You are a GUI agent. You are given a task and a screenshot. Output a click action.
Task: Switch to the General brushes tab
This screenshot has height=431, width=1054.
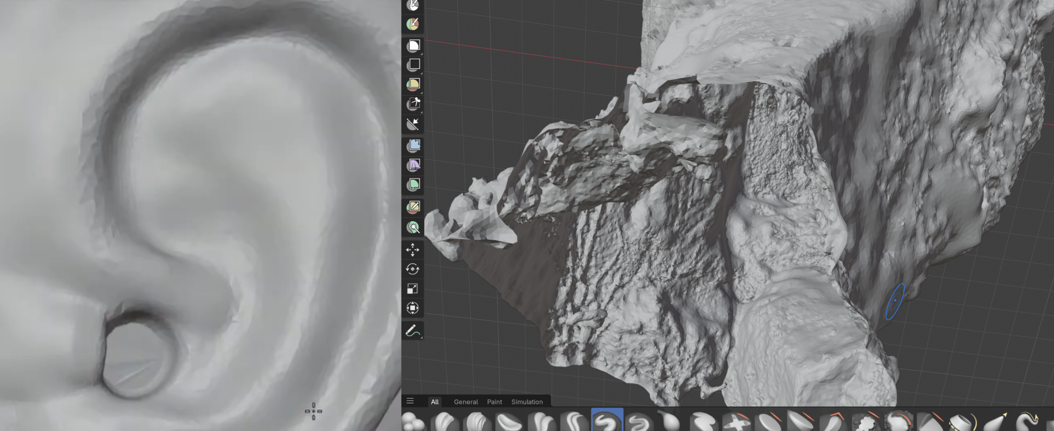466,402
